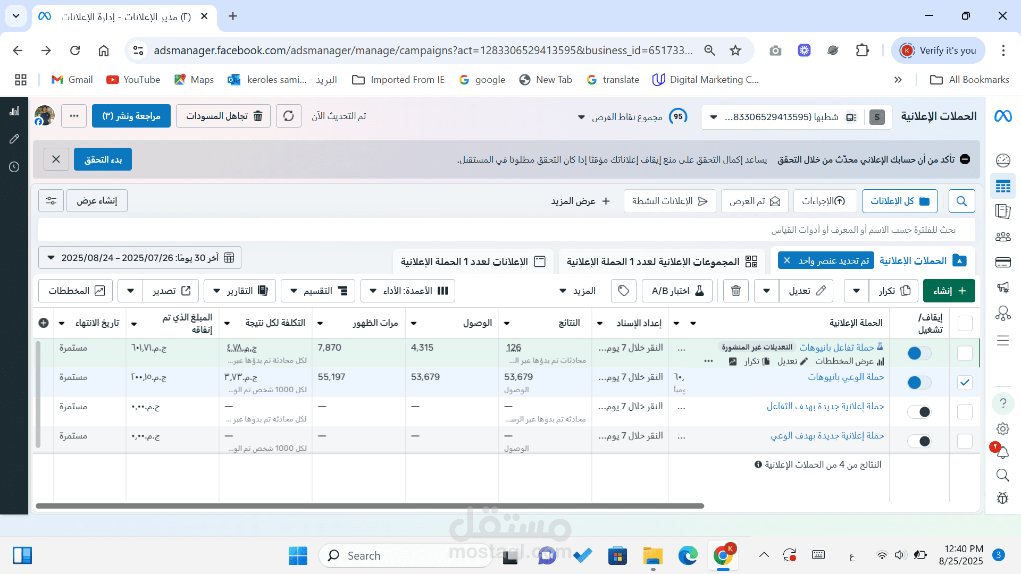1021x574 pixels.
Task: Click the blue-bordered search icon in the filter bar
Action: click(x=961, y=201)
